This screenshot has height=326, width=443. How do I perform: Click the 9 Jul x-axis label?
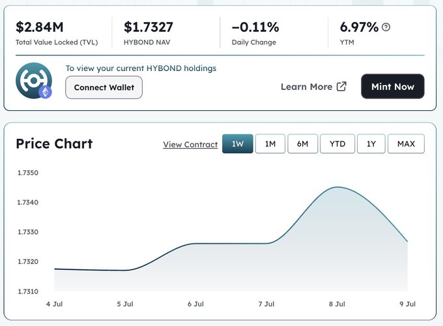[x=407, y=304]
